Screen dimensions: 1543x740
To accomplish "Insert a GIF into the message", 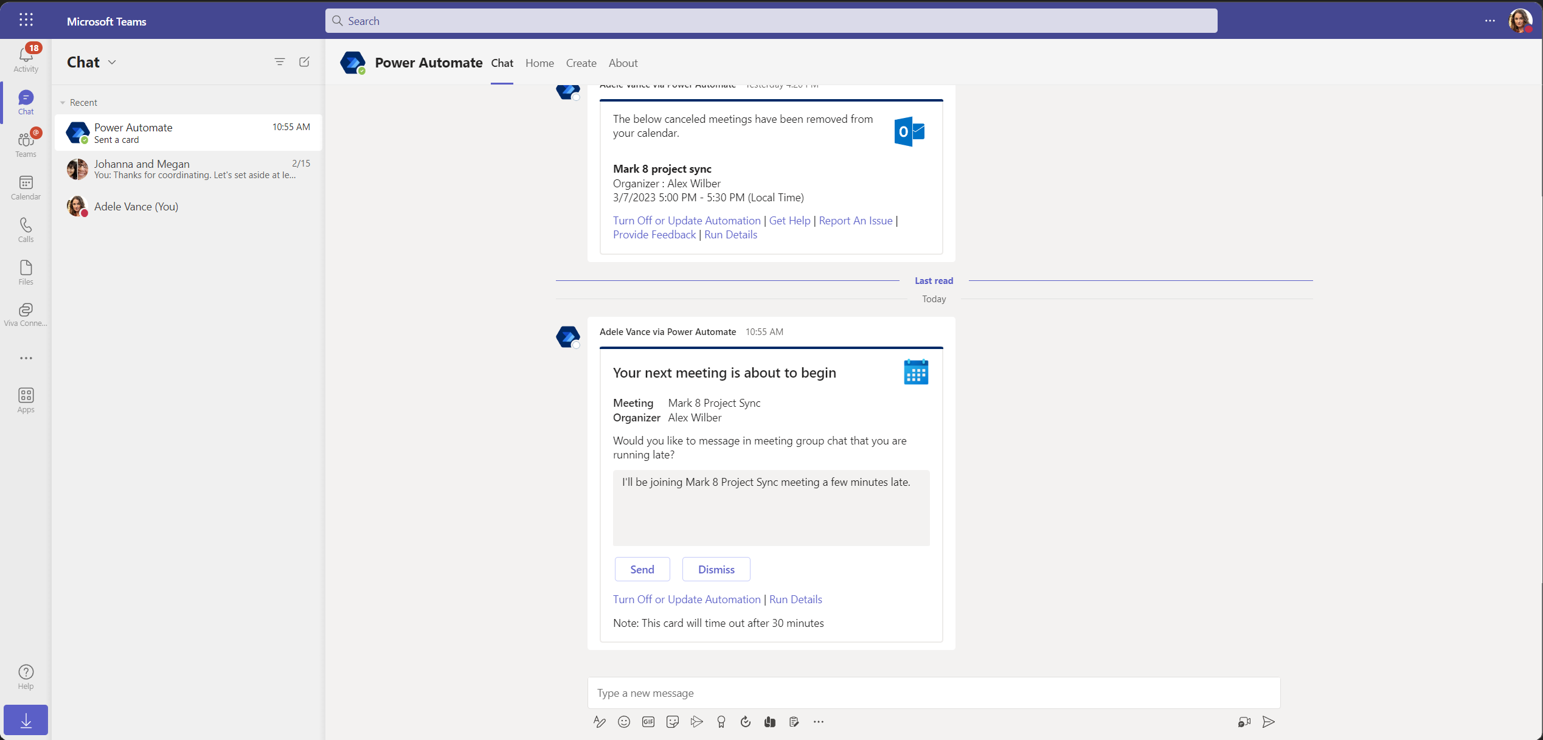I will (x=648, y=722).
